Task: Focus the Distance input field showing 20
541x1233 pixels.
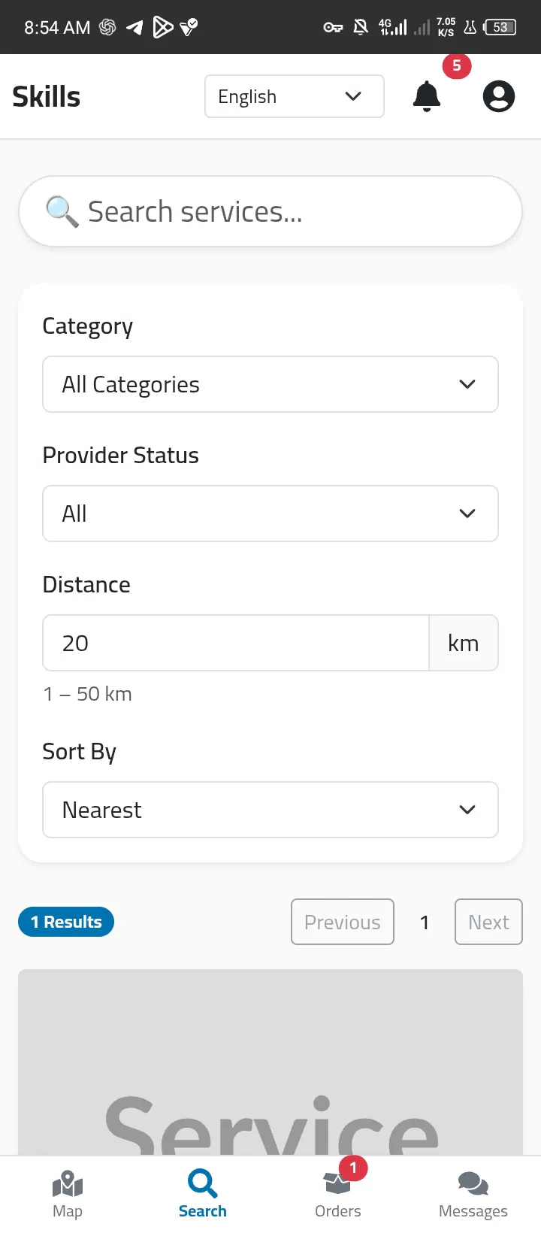Action: click(236, 643)
